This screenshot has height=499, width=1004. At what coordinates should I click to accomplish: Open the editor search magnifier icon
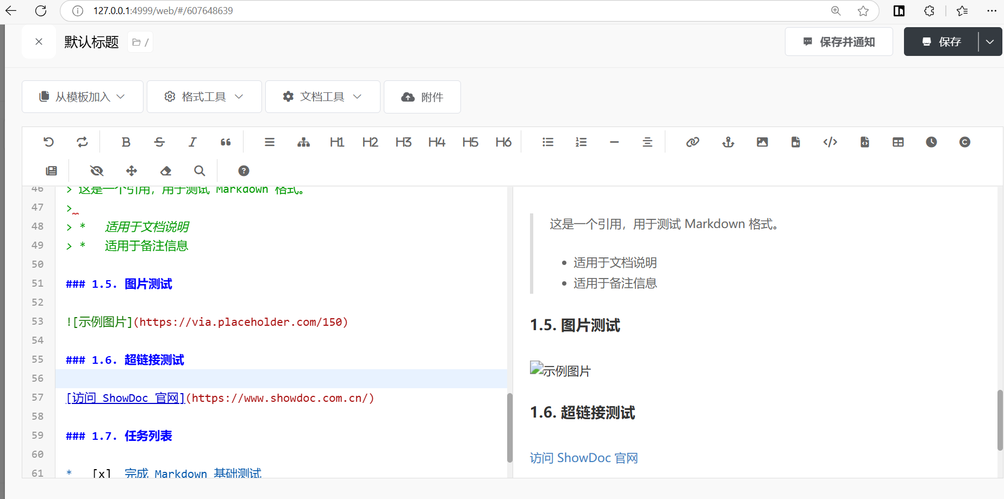pos(199,171)
